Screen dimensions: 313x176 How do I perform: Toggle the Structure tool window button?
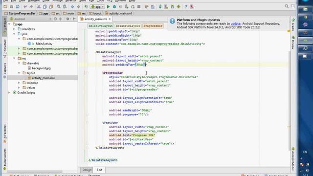5,48
